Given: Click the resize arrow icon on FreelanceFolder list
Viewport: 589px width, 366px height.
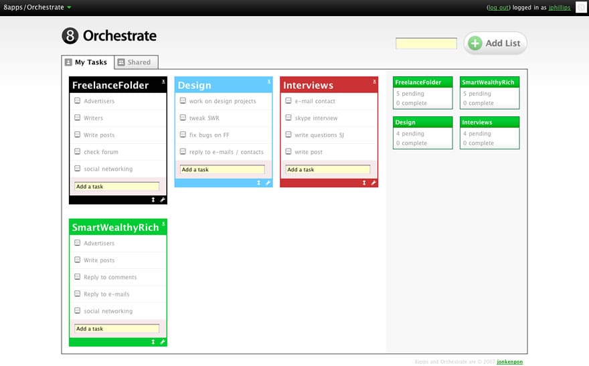Looking at the screenshot, I should (153, 199).
